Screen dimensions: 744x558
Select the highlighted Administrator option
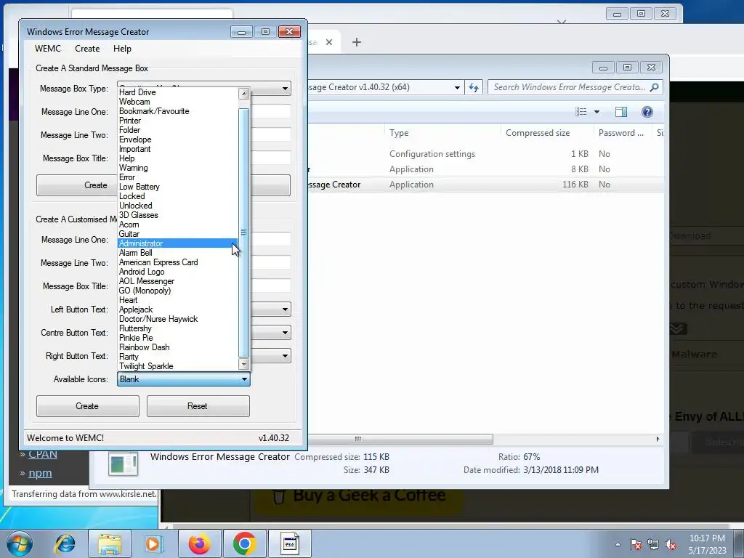(177, 243)
